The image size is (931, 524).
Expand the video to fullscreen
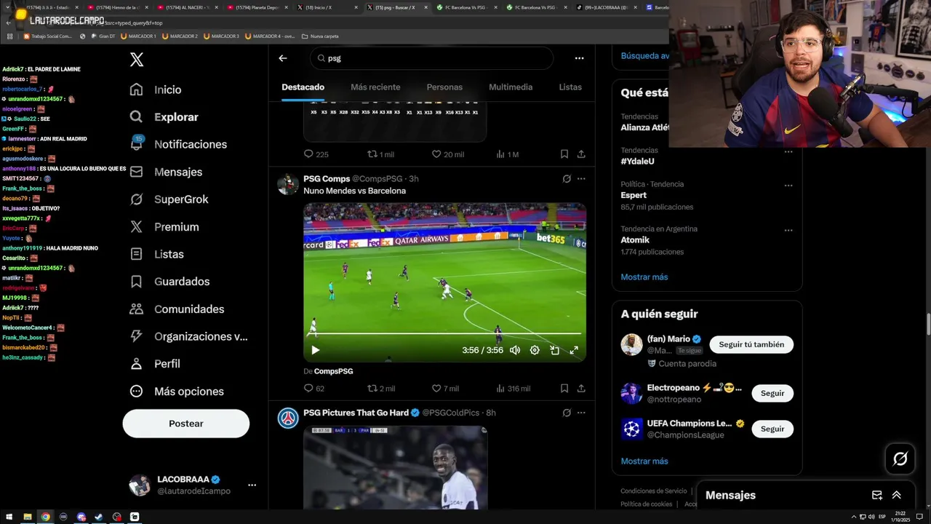(x=574, y=350)
